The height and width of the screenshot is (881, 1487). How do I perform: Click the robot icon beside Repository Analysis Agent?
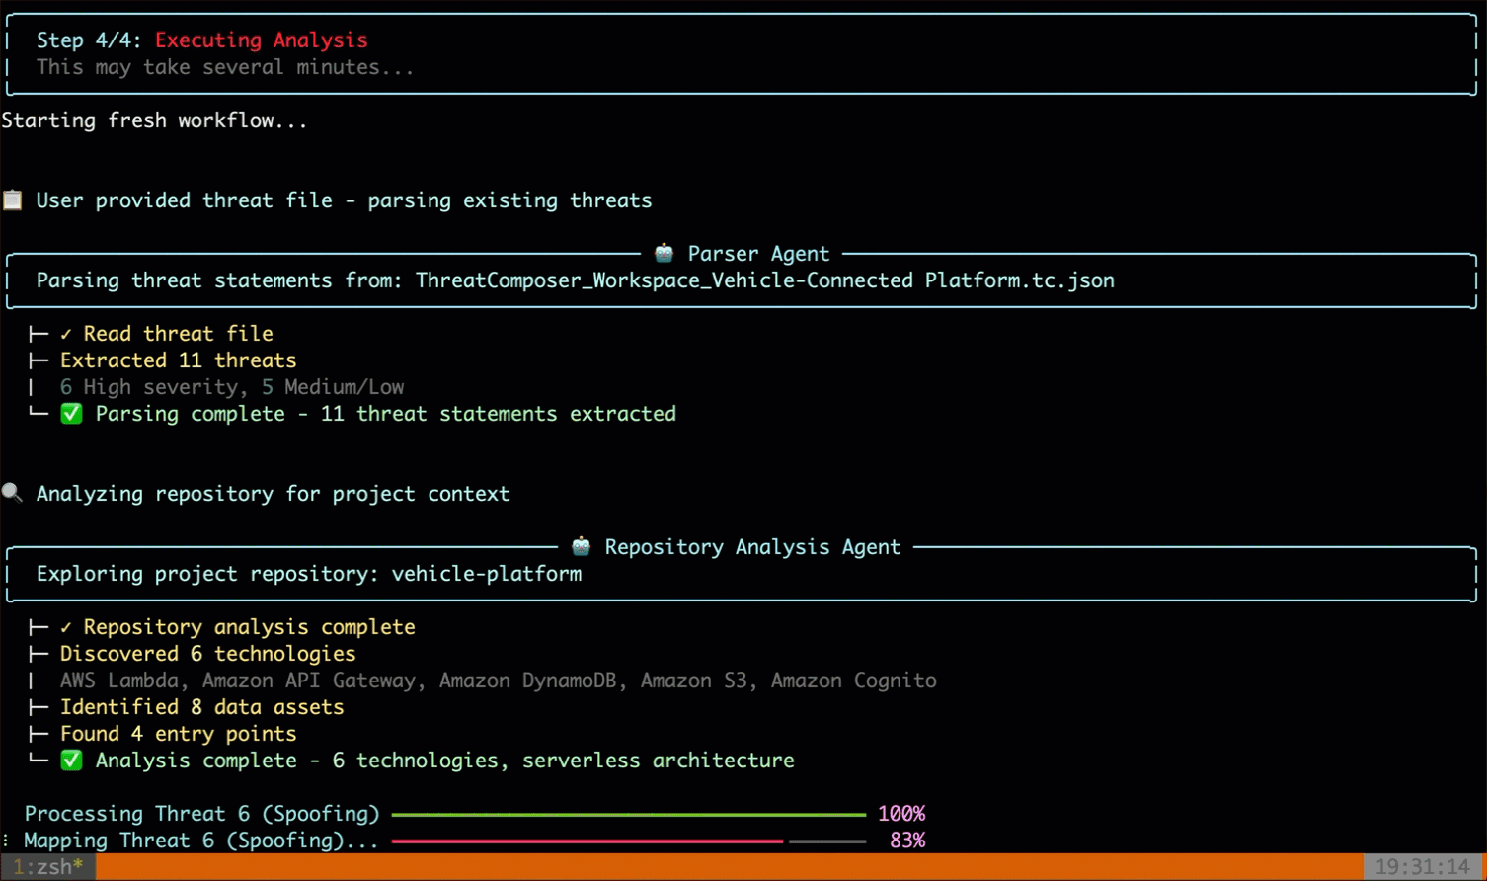click(x=582, y=547)
